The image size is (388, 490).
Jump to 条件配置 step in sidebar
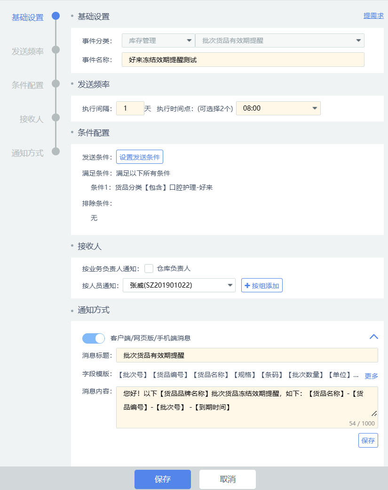pos(27,85)
